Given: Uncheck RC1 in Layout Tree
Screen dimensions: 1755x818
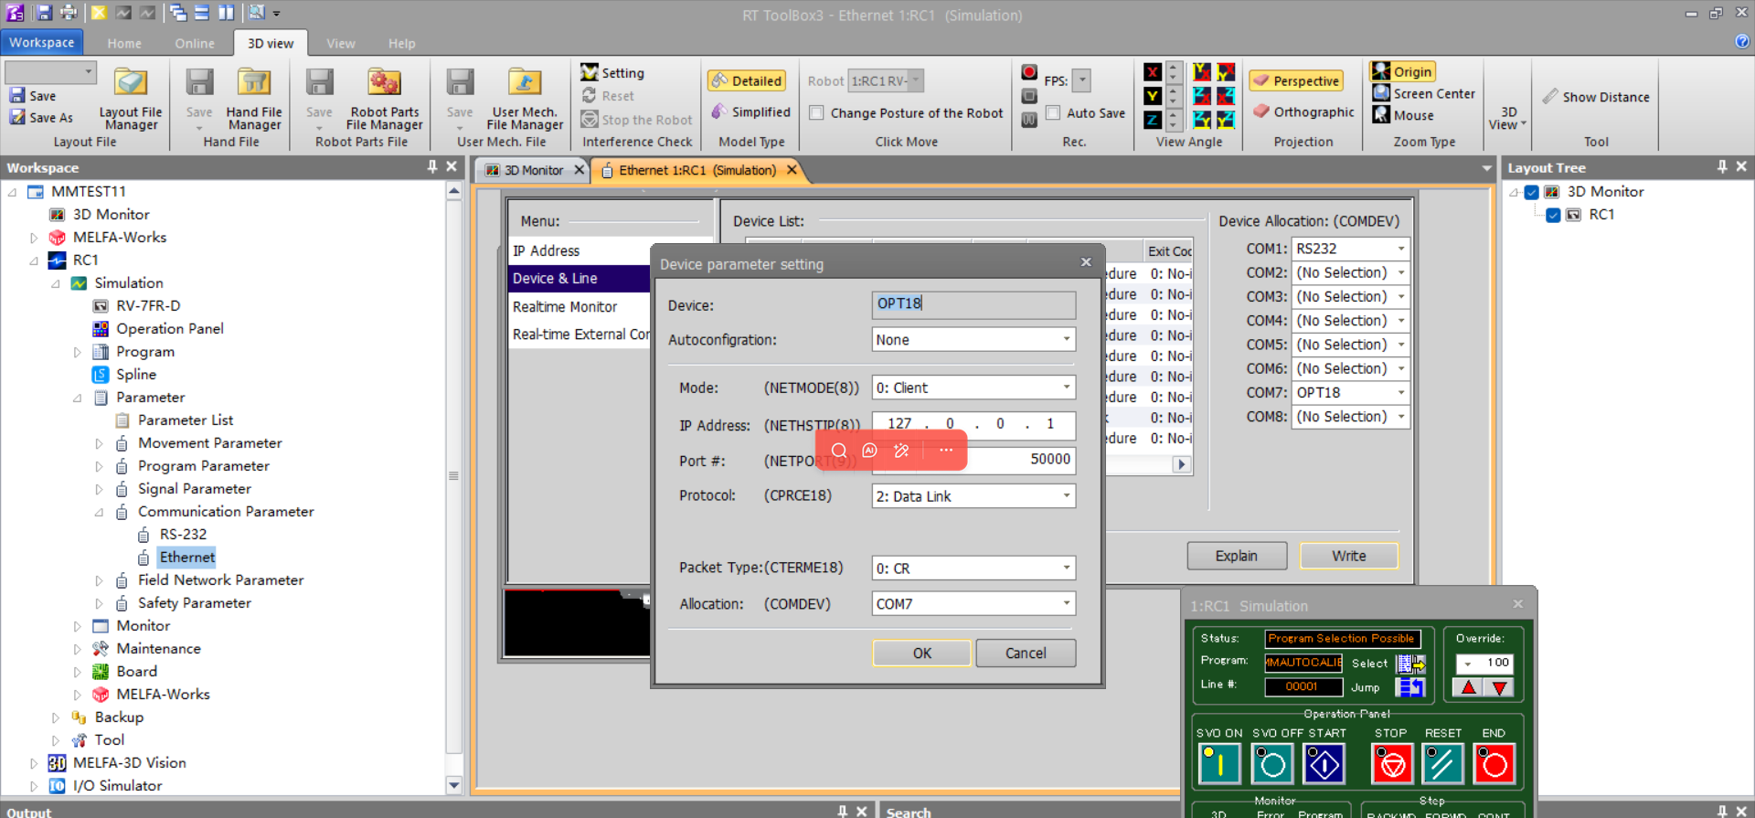Looking at the screenshot, I should (1553, 215).
